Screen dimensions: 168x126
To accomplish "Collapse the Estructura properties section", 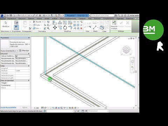I will [x=29, y=54].
